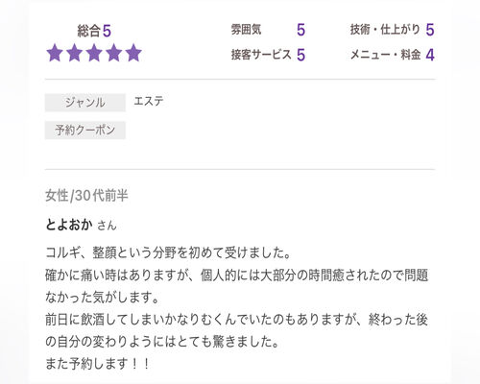Click the 雰囲気 score of 5
480x384 pixels.
300,30
